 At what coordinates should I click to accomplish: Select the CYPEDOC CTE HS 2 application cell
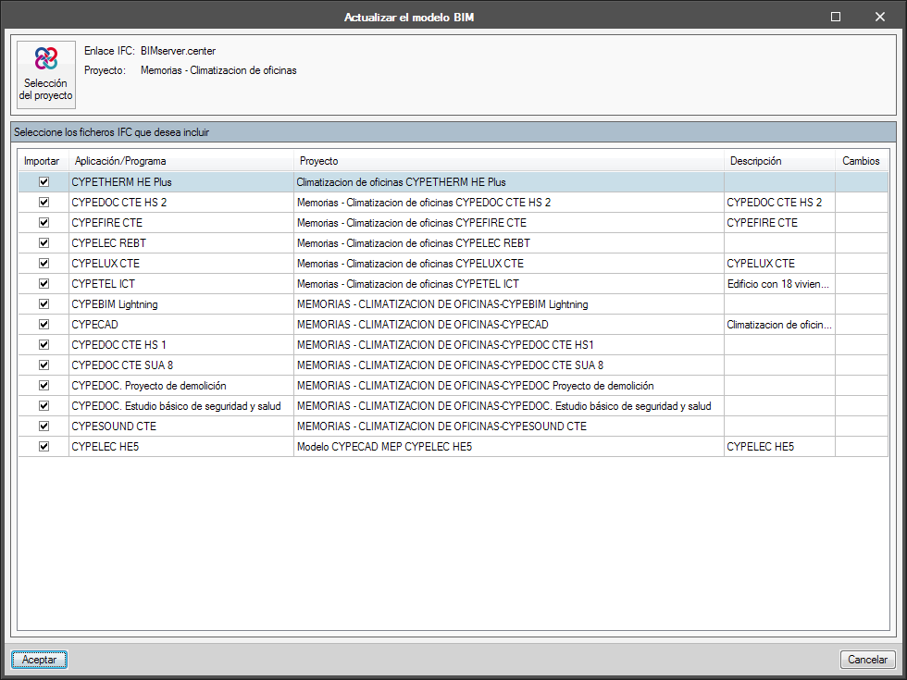point(181,203)
